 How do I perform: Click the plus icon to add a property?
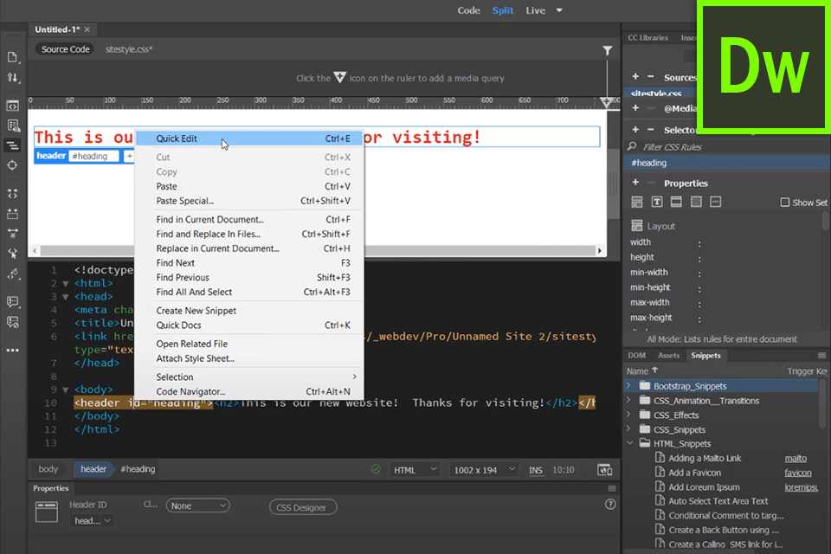635,183
